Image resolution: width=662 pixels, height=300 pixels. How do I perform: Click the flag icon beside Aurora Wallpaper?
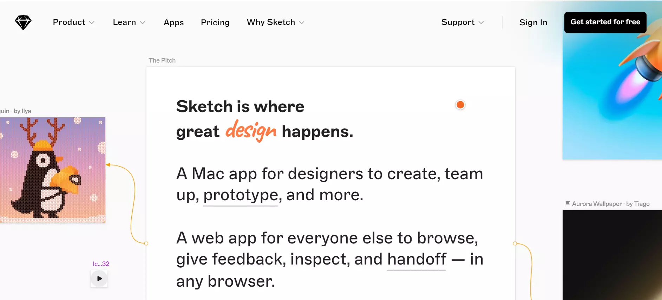click(567, 204)
